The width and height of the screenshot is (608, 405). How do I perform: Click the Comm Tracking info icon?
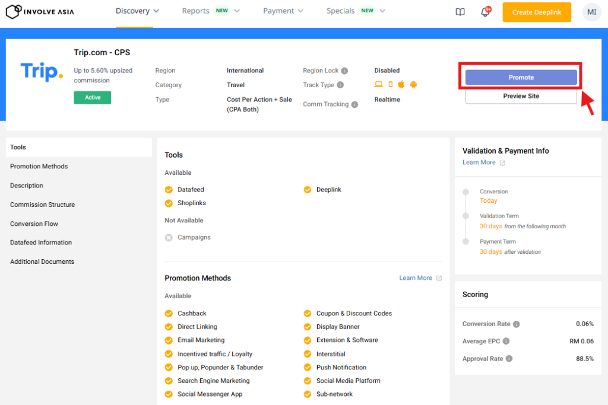point(354,105)
